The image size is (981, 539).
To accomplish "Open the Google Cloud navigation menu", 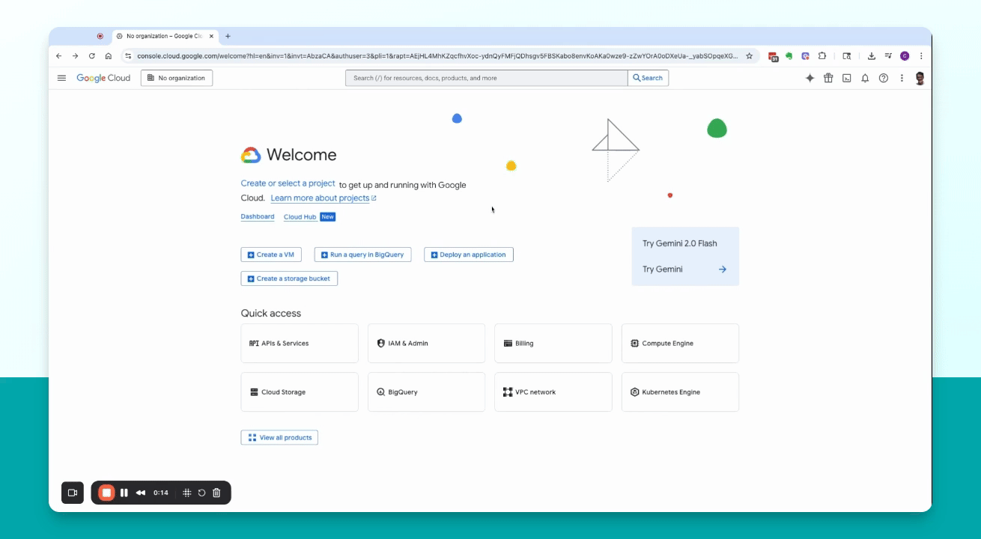I will [61, 78].
